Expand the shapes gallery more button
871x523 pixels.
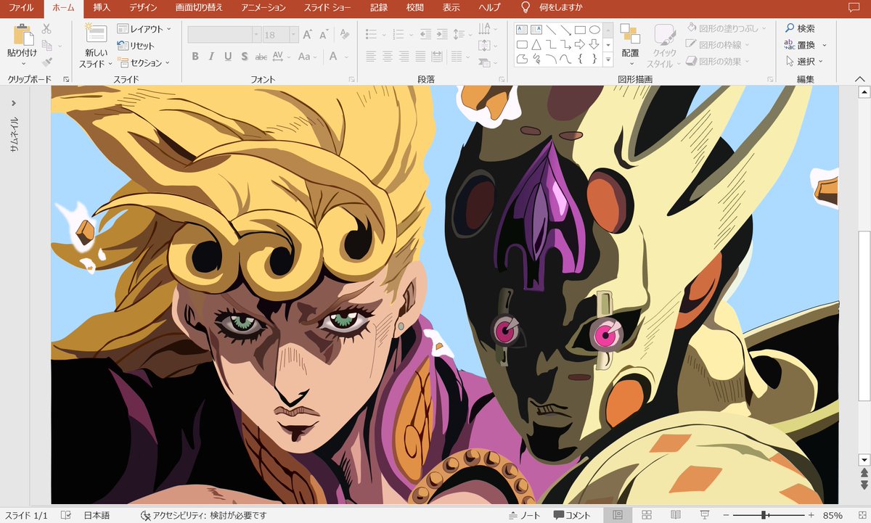coord(608,60)
